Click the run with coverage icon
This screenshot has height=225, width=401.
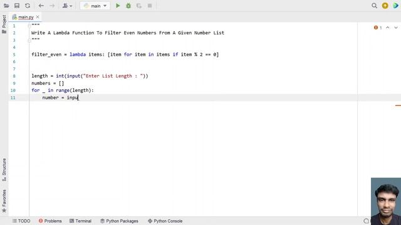click(139, 6)
